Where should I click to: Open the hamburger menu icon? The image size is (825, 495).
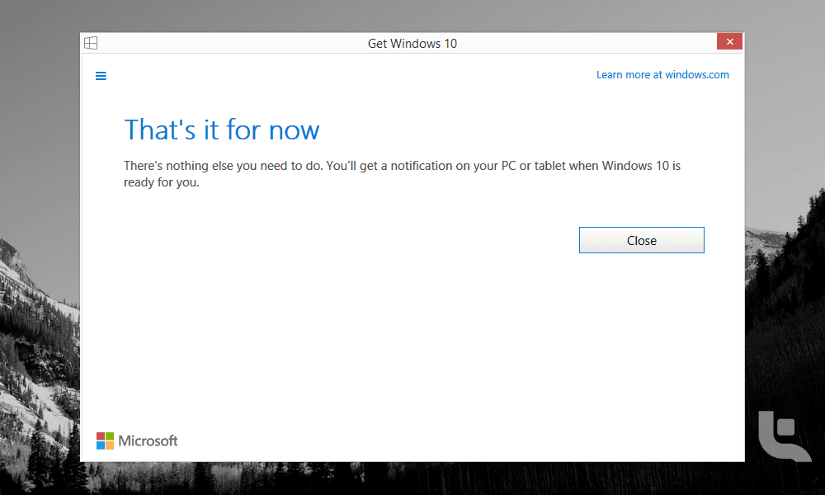tap(101, 76)
